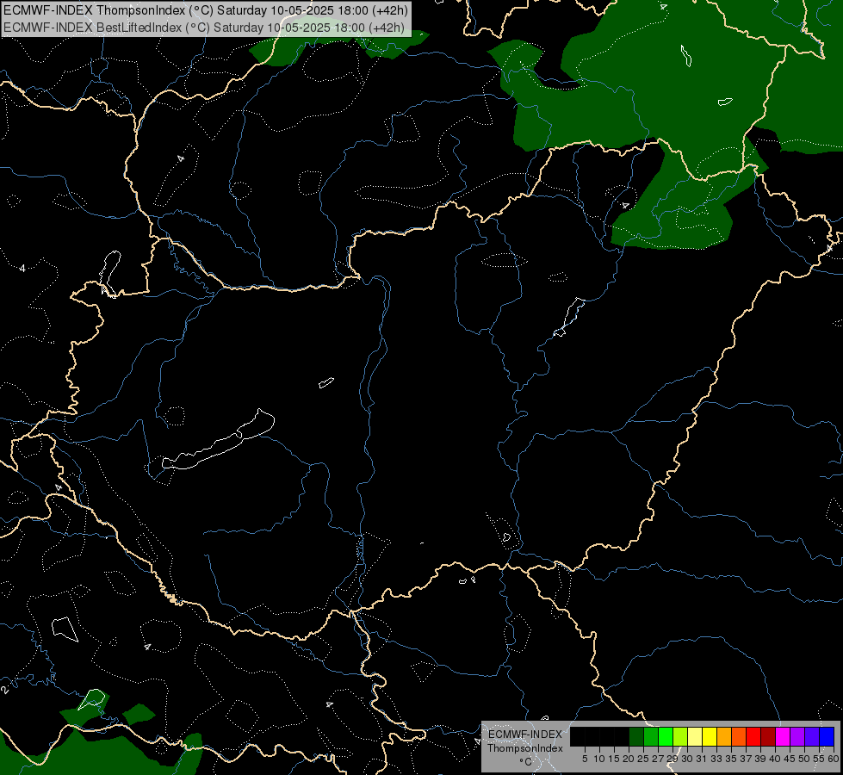The height and width of the screenshot is (775, 843).
Task: Click the °C unit label in legend
Action: click(x=526, y=761)
